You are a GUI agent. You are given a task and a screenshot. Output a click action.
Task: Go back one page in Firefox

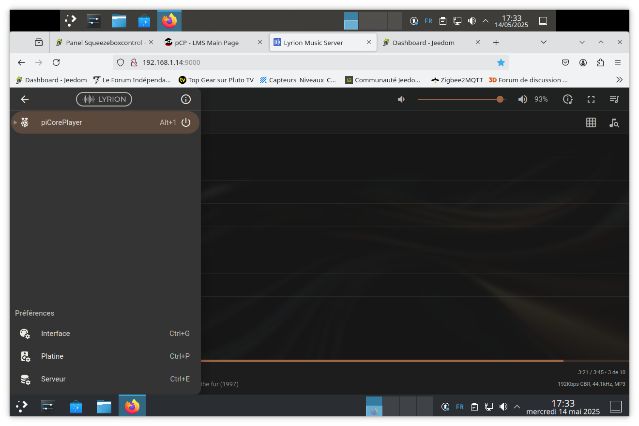[21, 62]
